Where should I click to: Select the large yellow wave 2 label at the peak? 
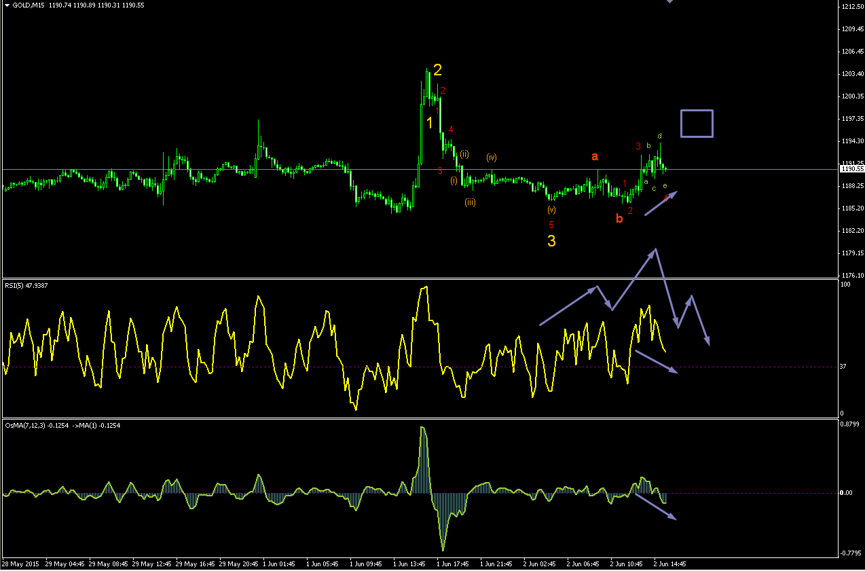pos(438,69)
